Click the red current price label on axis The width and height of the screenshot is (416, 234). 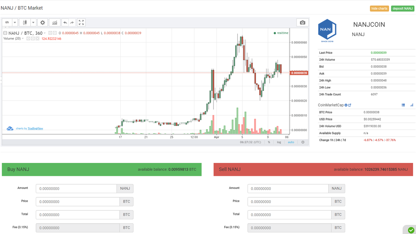(x=299, y=73)
